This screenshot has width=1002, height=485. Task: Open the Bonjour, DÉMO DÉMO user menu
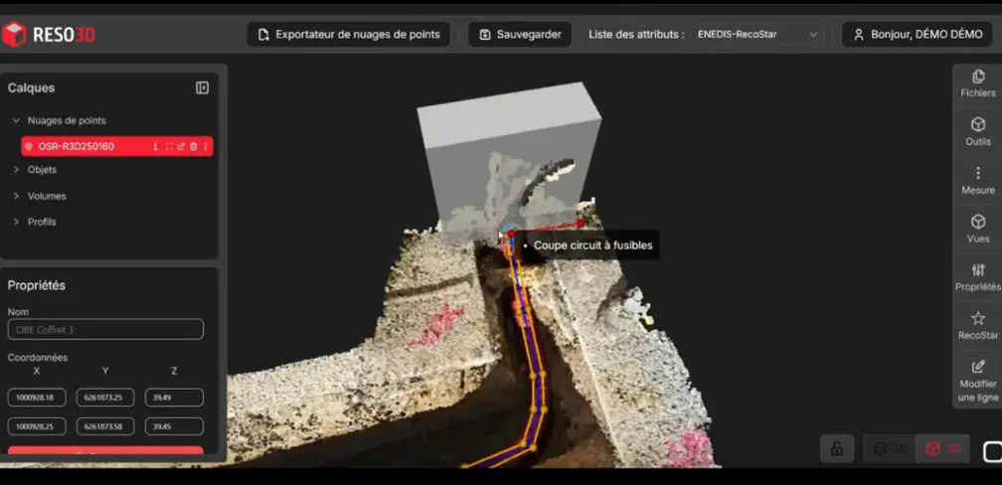(x=917, y=35)
